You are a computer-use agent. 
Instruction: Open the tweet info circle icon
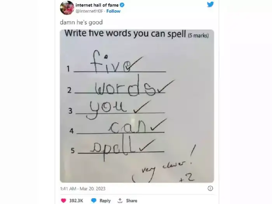pyautogui.click(x=210, y=188)
